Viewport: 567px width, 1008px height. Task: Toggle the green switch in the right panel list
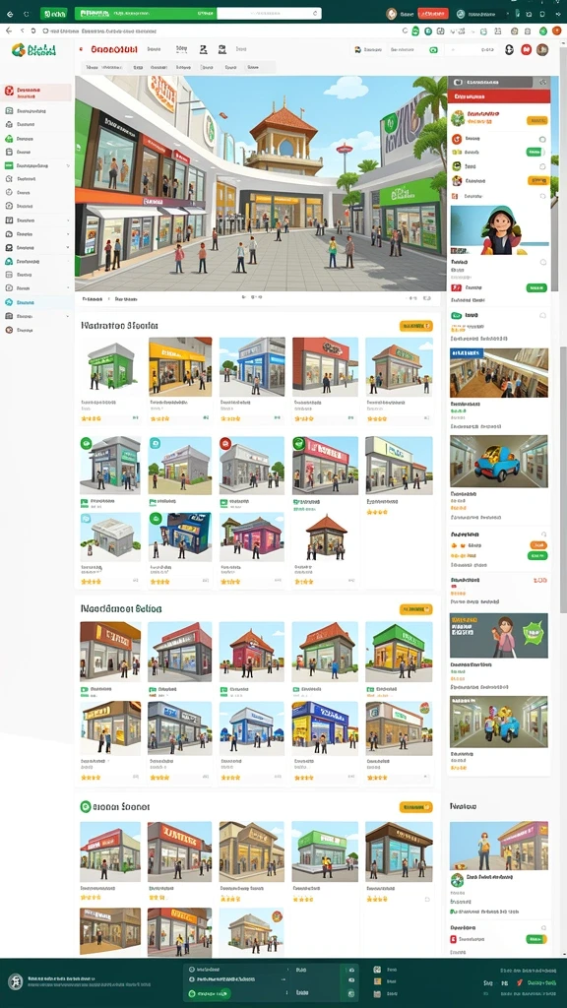tap(535, 153)
